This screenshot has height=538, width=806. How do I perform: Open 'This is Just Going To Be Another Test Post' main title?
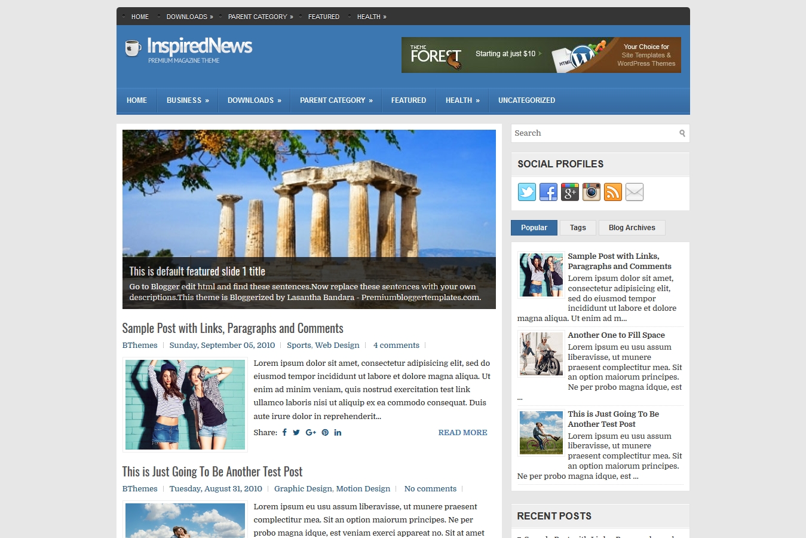pos(212,472)
